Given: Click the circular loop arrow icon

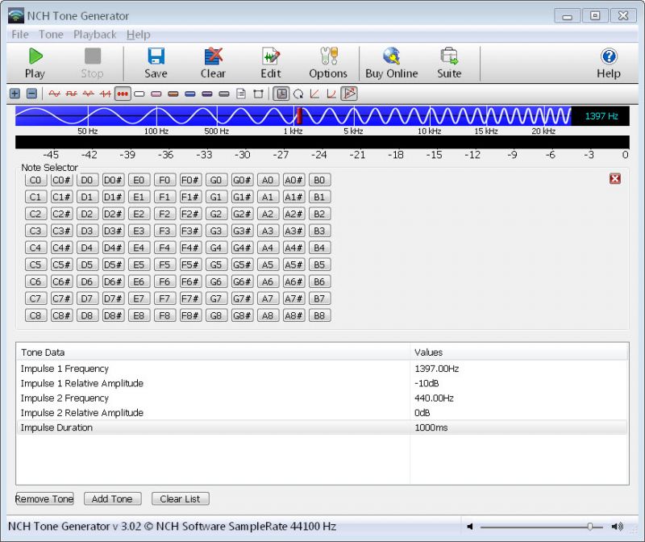Looking at the screenshot, I should pos(298,94).
